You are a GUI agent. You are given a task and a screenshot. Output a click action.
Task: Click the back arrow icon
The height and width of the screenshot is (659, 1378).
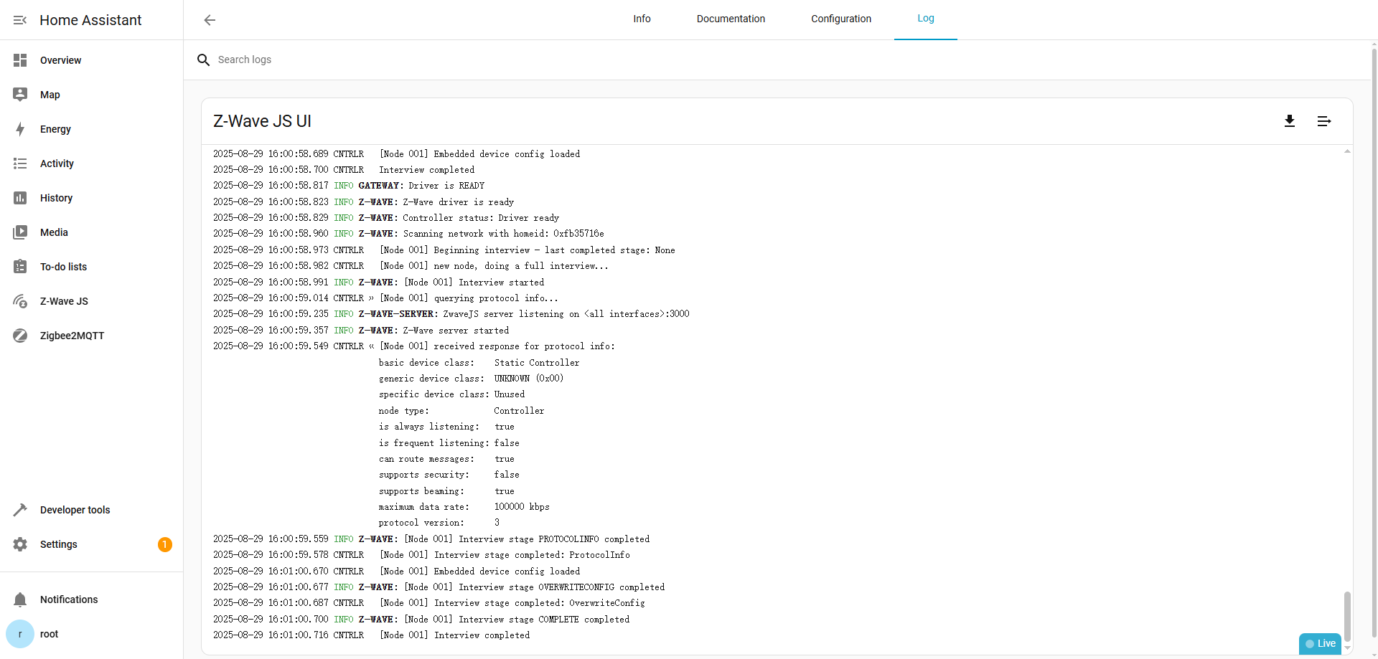(x=210, y=20)
